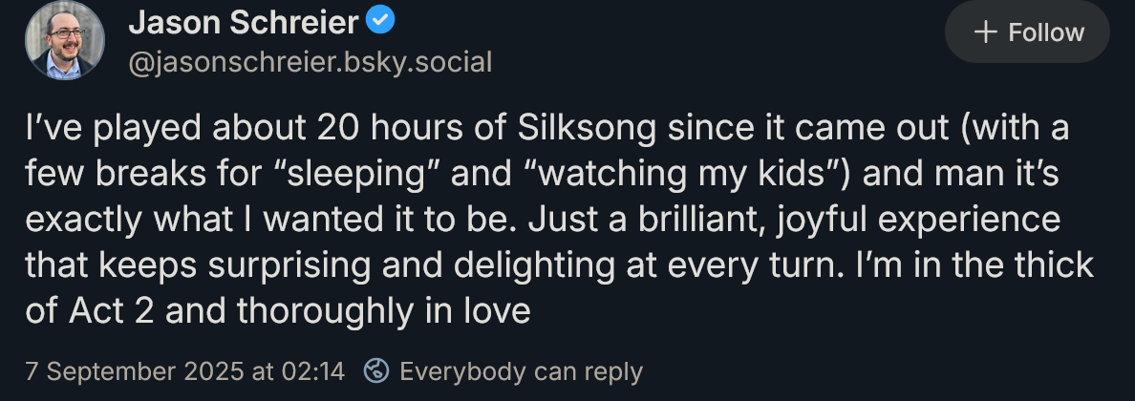The width and height of the screenshot is (1135, 401).
Task: Follow Jason Schreier with the Follow button
Action: point(1027,32)
